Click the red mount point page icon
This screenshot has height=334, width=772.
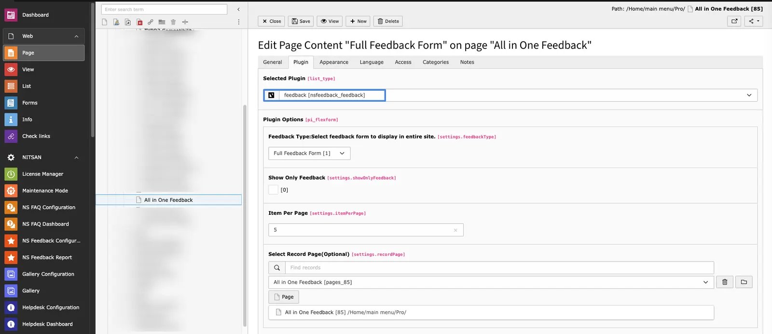pyautogui.click(x=139, y=22)
